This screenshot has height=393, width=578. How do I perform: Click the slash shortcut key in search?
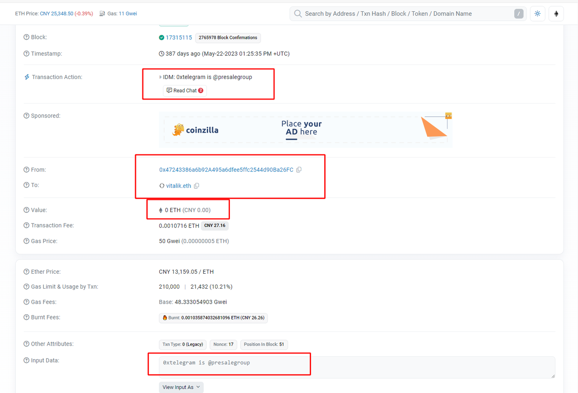[519, 14]
